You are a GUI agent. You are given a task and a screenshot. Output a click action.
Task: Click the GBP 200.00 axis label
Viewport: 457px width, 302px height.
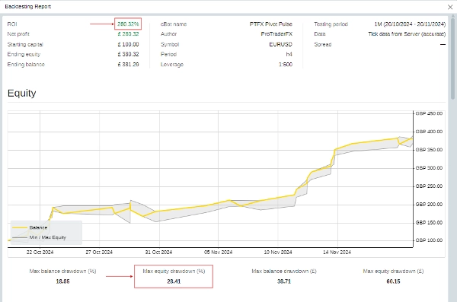tap(429, 205)
